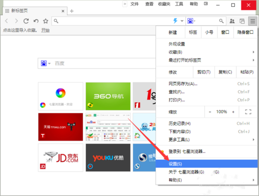This screenshot has height=196, width=259.
Task: Click the window tabs icon in toolbar
Action: click(x=242, y=21)
